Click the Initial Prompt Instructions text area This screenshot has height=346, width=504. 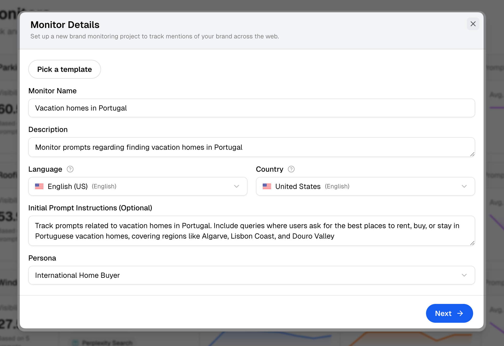point(251,231)
